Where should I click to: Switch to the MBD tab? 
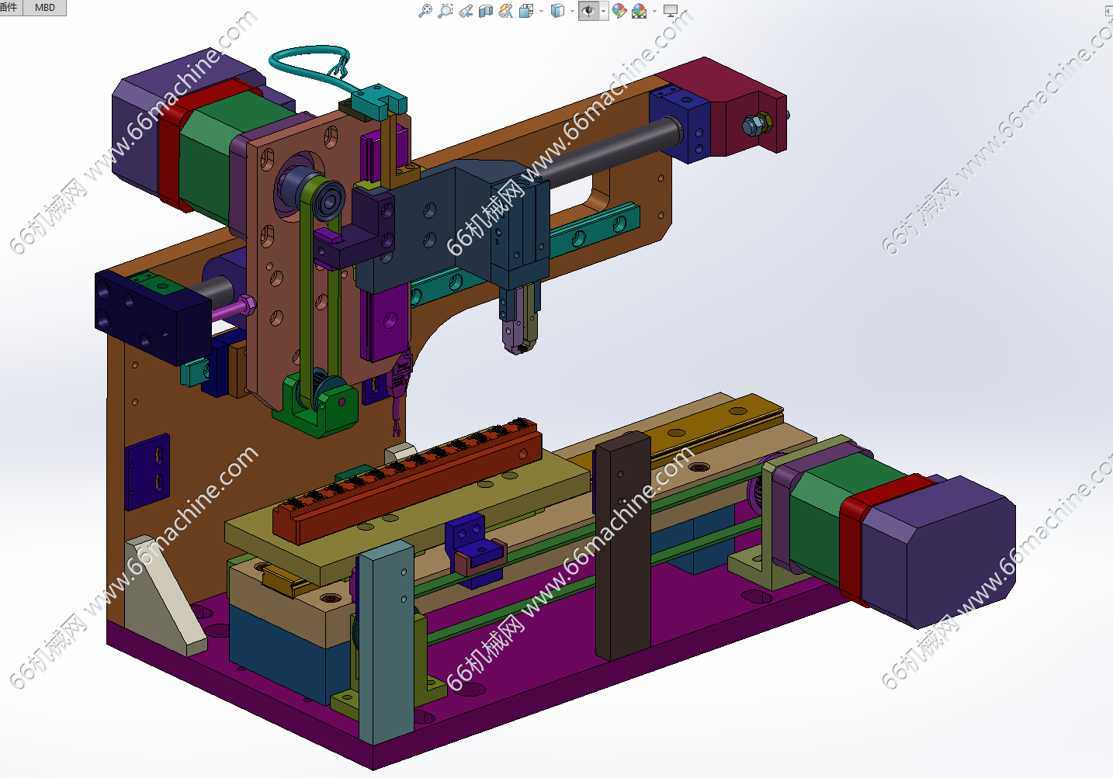pyautogui.click(x=45, y=7)
